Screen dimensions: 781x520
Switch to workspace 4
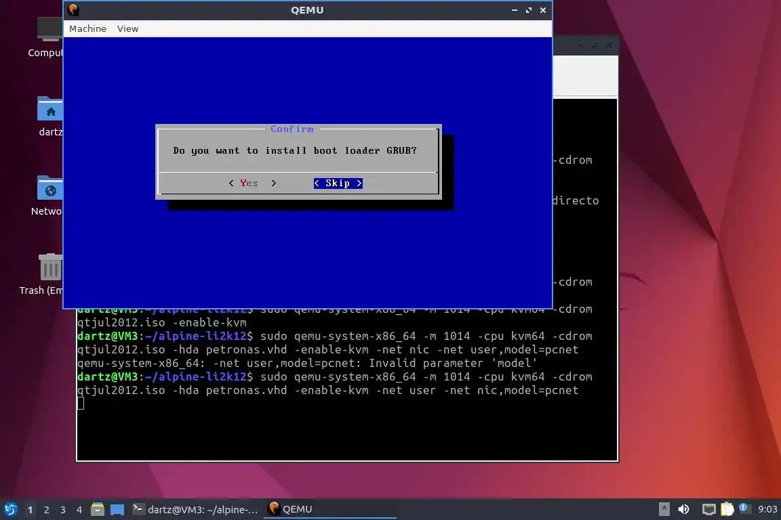[x=79, y=510]
